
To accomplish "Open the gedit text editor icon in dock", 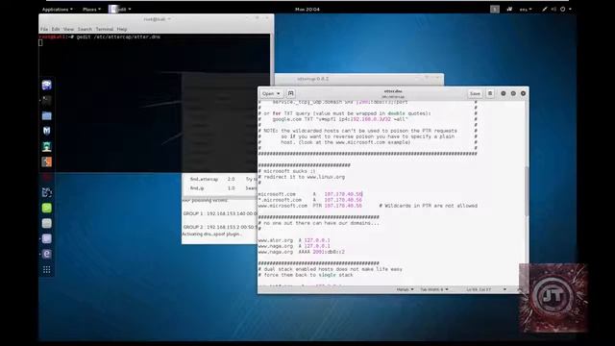I will pos(47,238).
